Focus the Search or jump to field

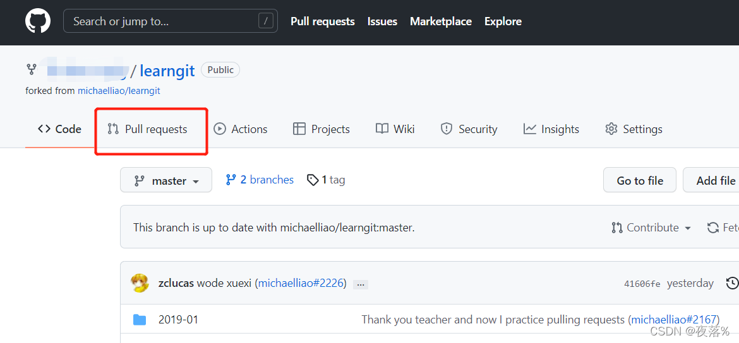click(x=170, y=21)
